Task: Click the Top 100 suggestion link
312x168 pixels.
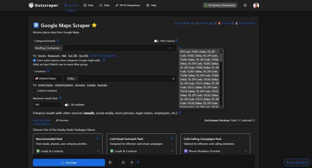Action: (73, 56)
